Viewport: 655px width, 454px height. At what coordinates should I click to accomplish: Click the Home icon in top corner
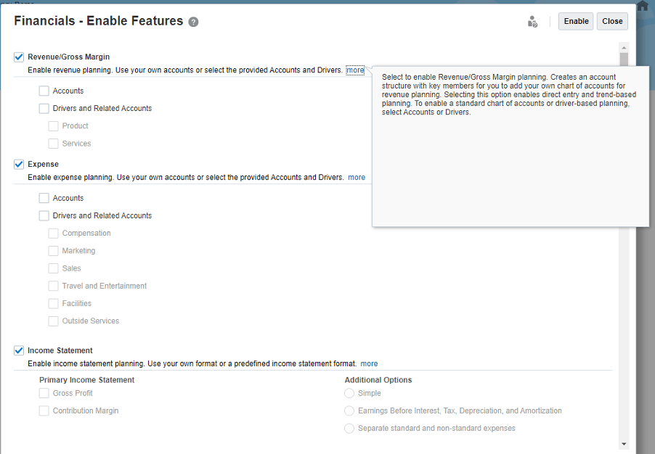(642, 5)
